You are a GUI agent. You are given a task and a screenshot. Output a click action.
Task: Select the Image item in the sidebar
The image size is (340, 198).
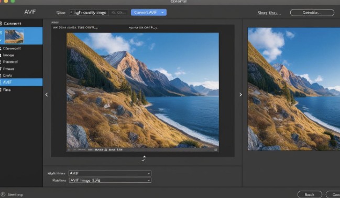[9, 55]
